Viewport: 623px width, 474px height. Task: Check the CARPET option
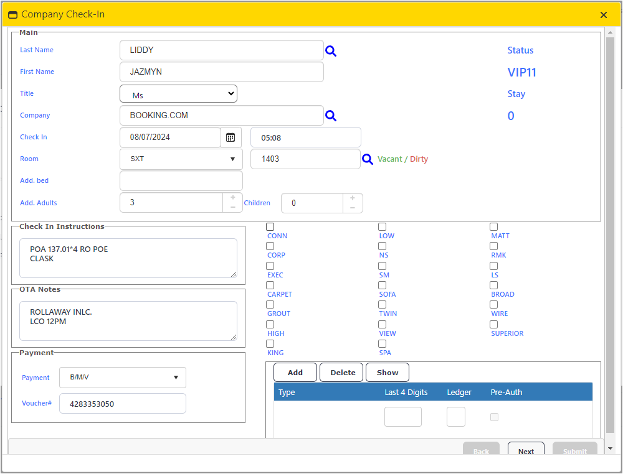tap(270, 285)
